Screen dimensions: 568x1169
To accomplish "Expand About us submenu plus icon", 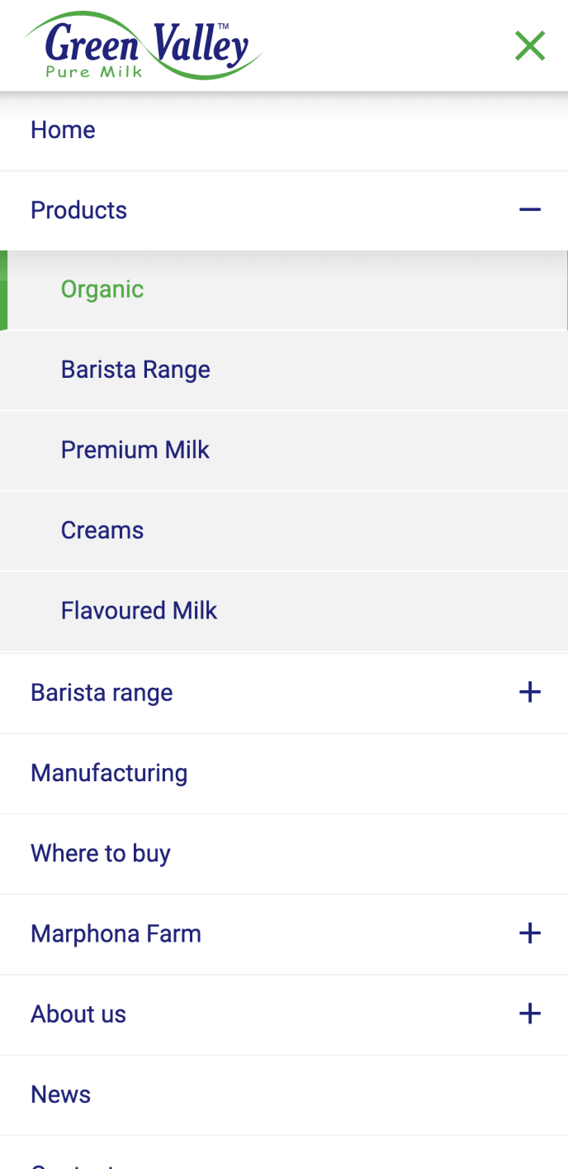I will click(x=530, y=1014).
